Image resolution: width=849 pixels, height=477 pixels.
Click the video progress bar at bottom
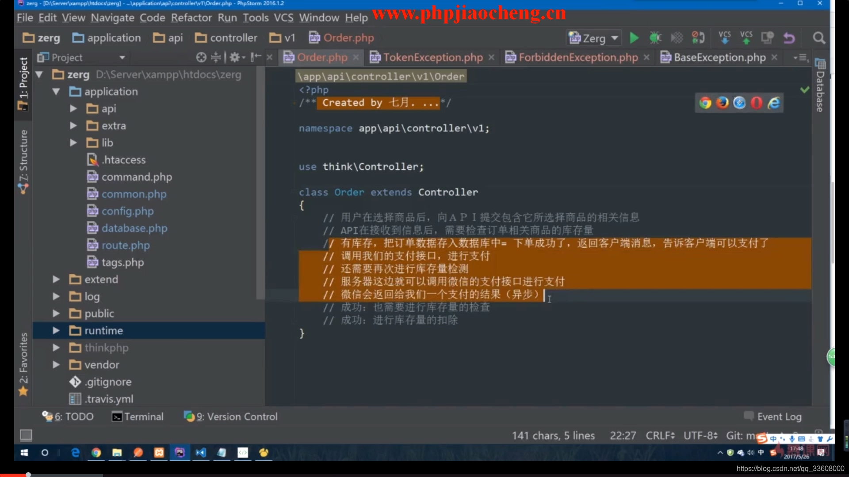pos(424,475)
